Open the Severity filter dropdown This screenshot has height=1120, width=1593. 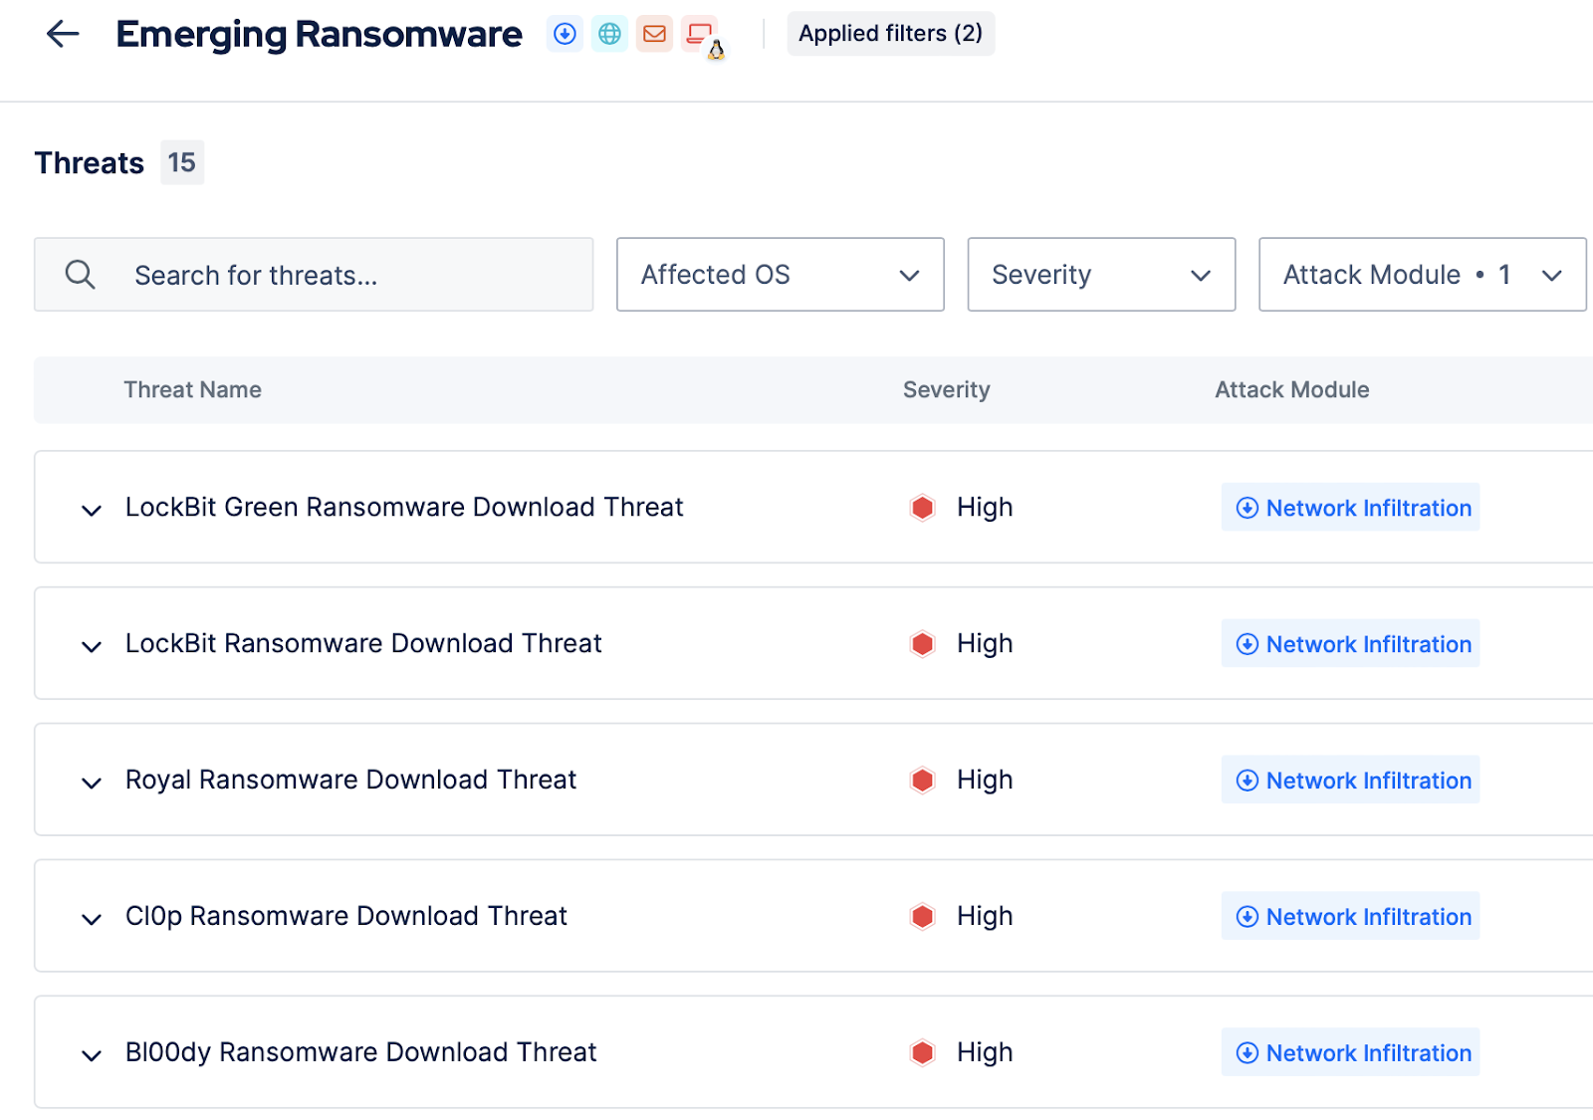coord(1101,274)
